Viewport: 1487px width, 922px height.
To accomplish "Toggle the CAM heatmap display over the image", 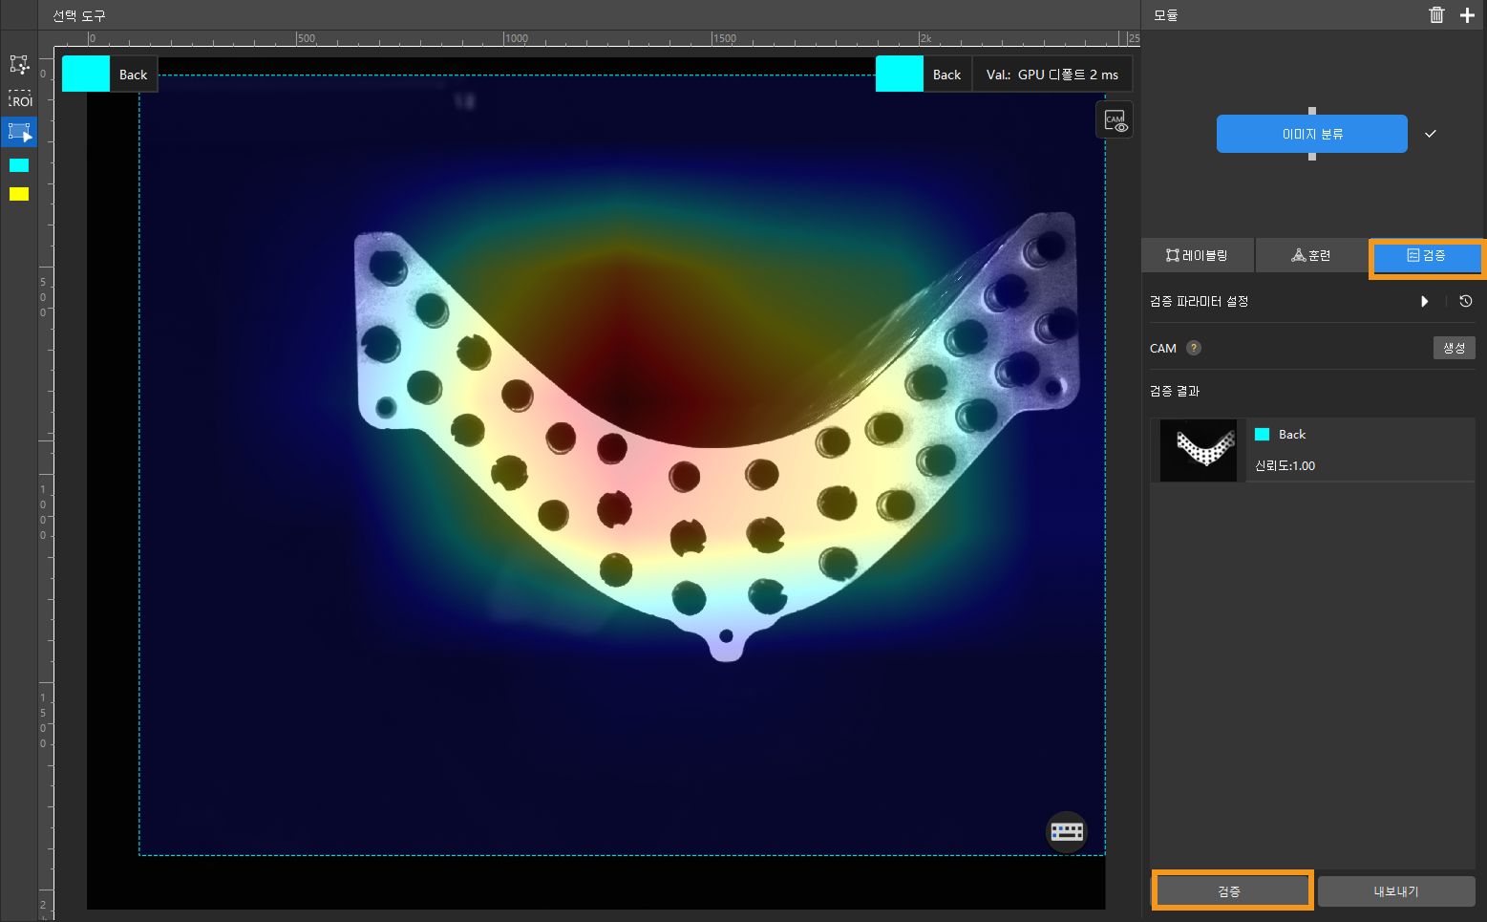I will 1115,120.
